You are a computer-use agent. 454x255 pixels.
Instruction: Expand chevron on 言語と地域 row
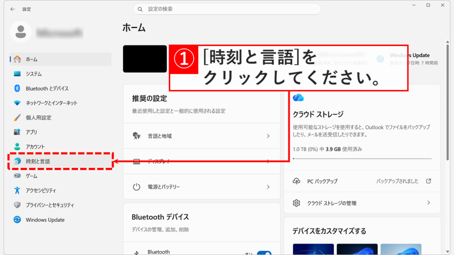point(268,136)
